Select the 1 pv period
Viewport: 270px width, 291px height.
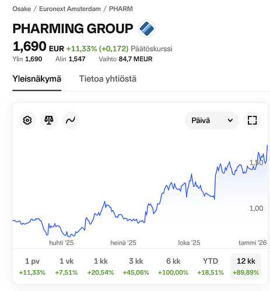32,266
